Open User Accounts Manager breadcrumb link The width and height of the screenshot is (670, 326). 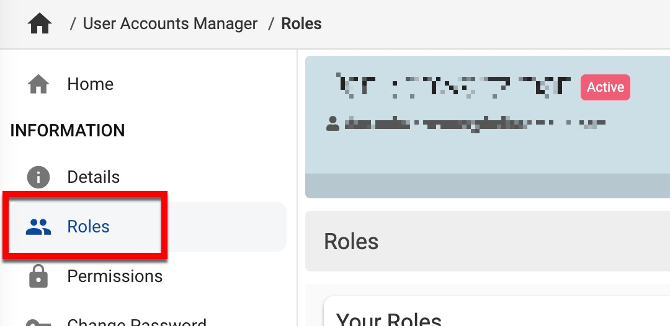pos(170,24)
